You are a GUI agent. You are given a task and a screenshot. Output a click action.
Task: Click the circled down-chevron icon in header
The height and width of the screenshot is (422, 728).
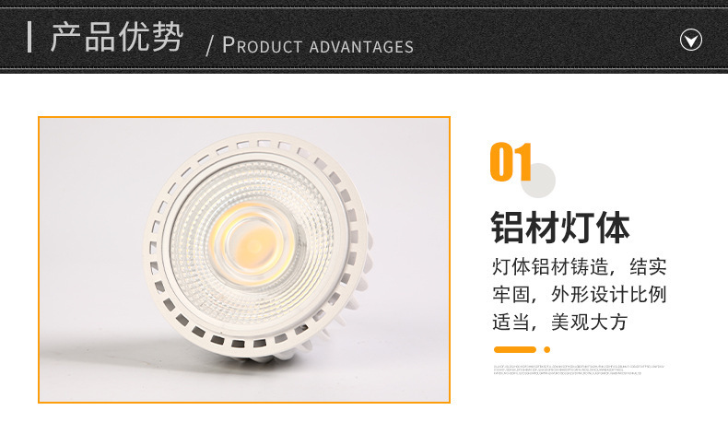(691, 40)
